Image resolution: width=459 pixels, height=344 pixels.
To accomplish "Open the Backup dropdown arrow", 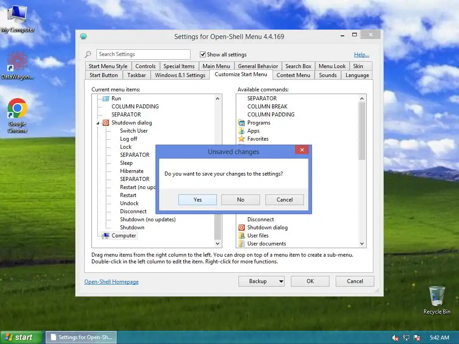I will 281,281.
